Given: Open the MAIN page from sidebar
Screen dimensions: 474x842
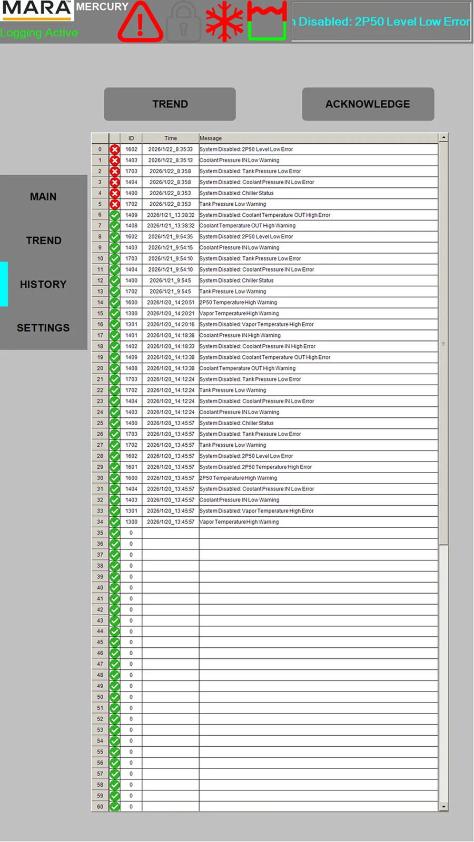Looking at the screenshot, I should pyautogui.click(x=43, y=197).
